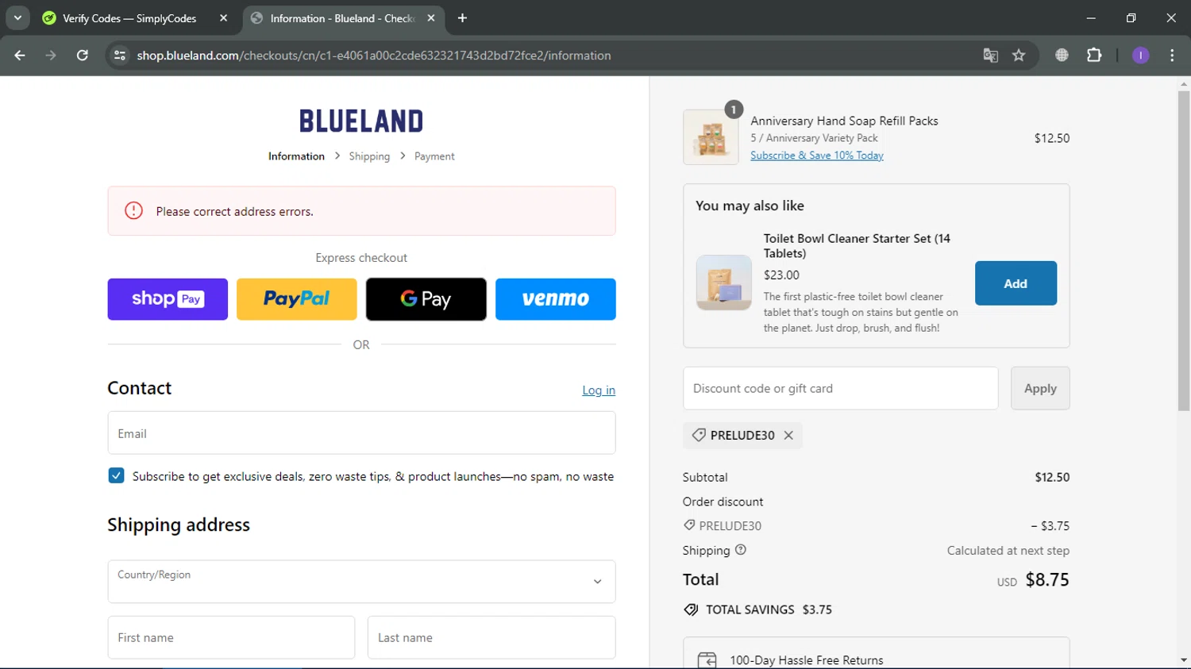
Task: Open site information icon in address bar
Action: 120,56
